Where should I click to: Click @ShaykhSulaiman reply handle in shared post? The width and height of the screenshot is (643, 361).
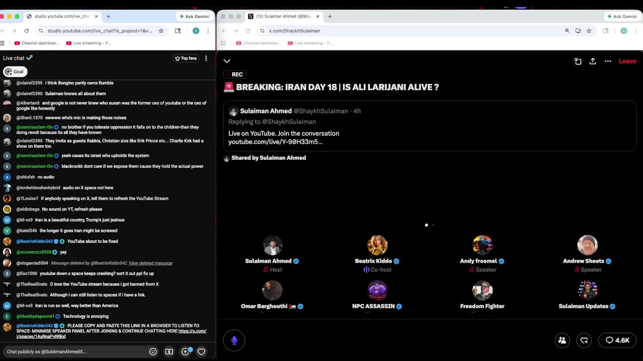[x=289, y=122]
